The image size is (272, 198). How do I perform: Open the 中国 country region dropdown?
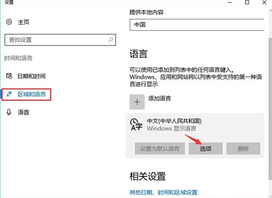[197, 25]
